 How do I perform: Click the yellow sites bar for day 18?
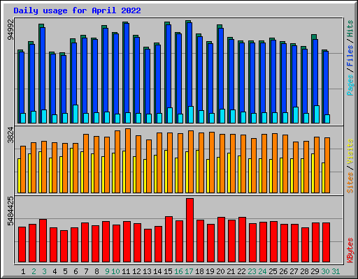click(197, 172)
